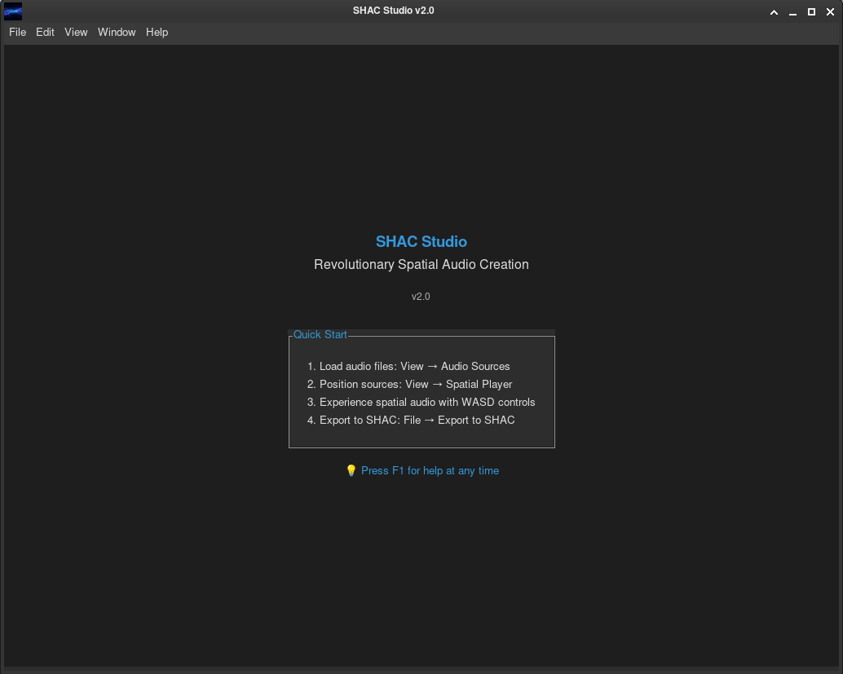This screenshot has height=674, width=843.
Task: Open the Help menu
Action: [157, 32]
